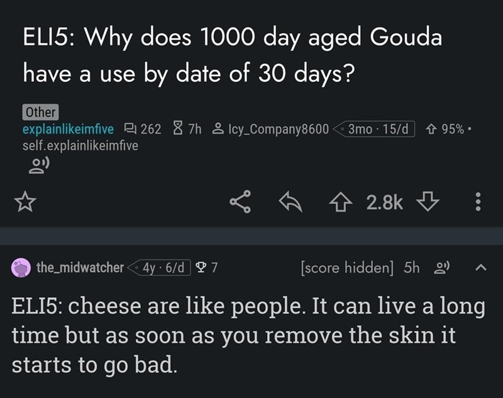Open the_midwatcher's profile avatar
Image resolution: width=503 pixels, height=398 pixels.
click(22, 268)
